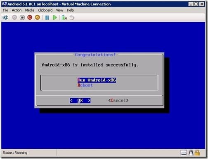Click the Status: Running text
Screen dimensions: 208x159
[x=15, y=152]
